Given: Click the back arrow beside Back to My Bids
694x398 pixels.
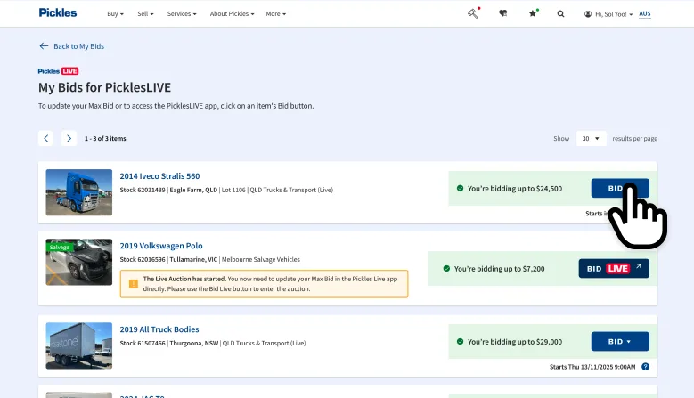Looking at the screenshot, I should [44, 46].
